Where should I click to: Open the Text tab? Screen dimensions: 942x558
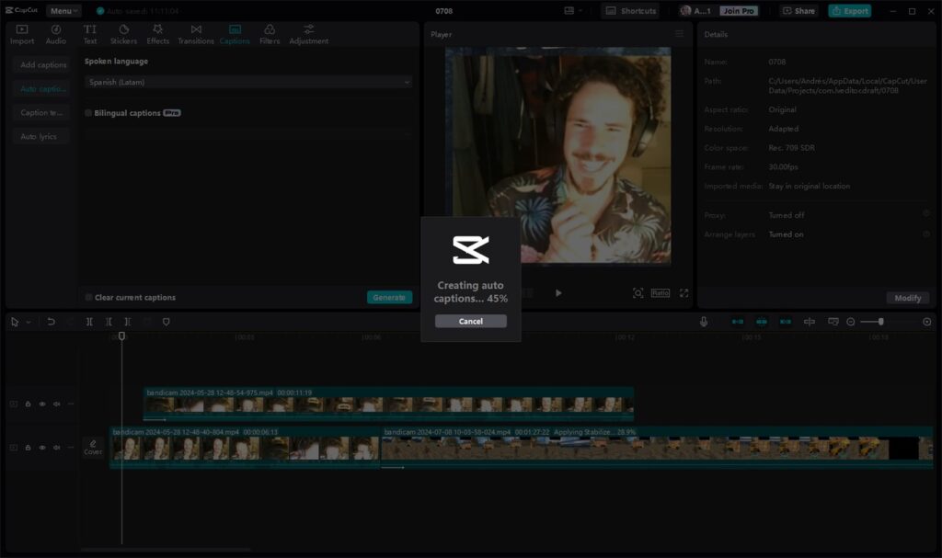pyautogui.click(x=90, y=35)
